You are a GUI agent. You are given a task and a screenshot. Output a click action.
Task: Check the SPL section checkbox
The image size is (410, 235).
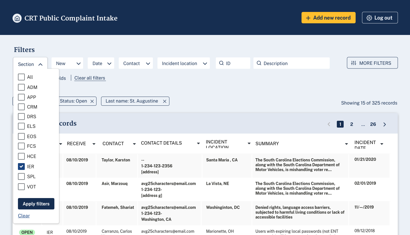click(21, 176)
